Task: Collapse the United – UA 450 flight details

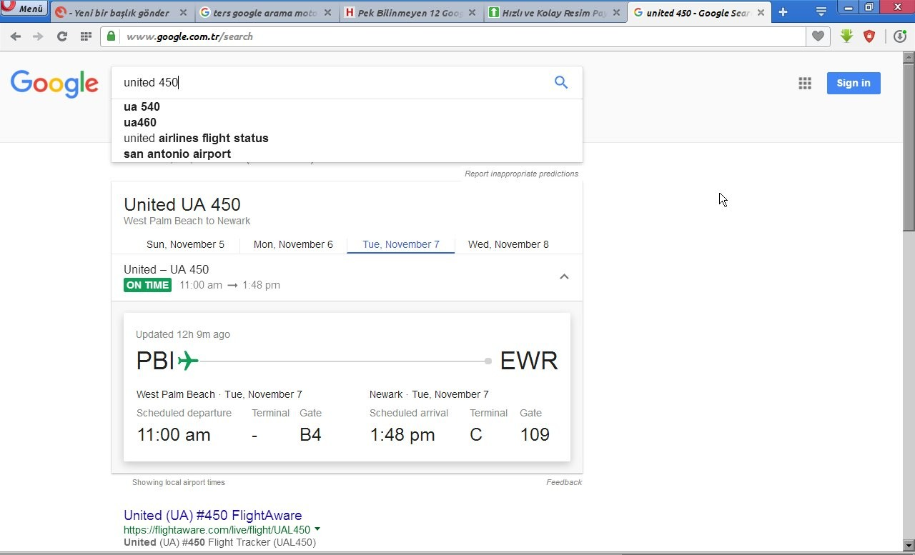Action: (x=564, y=276)
